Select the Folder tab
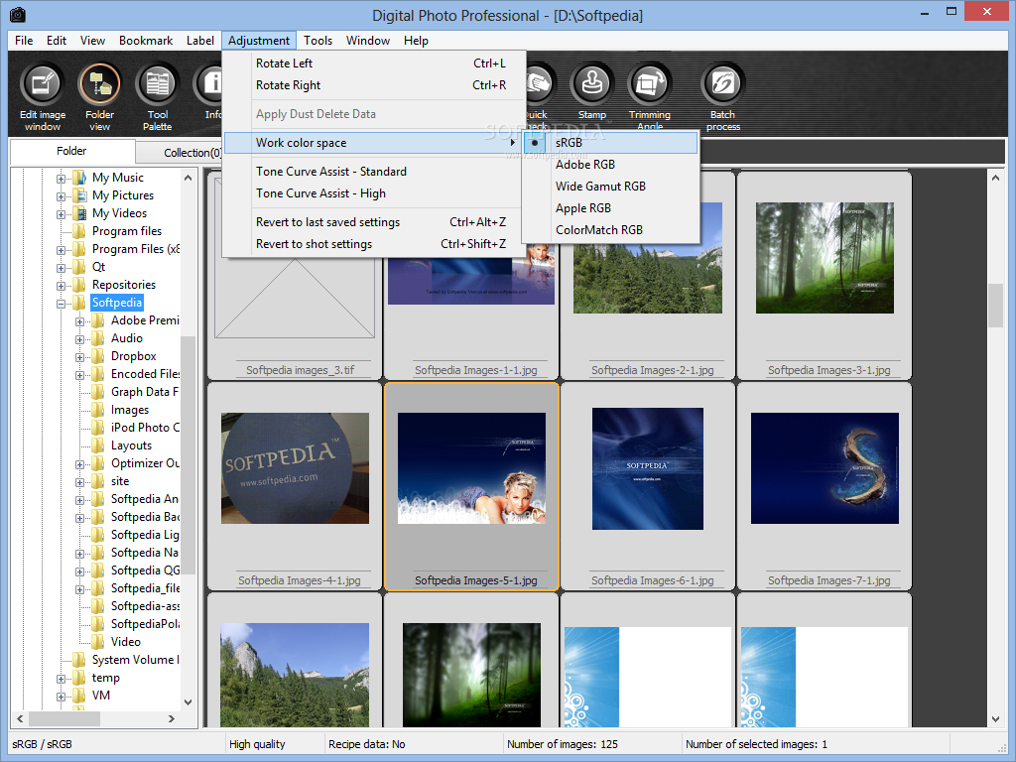The height and width of the screenshot is (762, 1016). click(x=71, y=151)
